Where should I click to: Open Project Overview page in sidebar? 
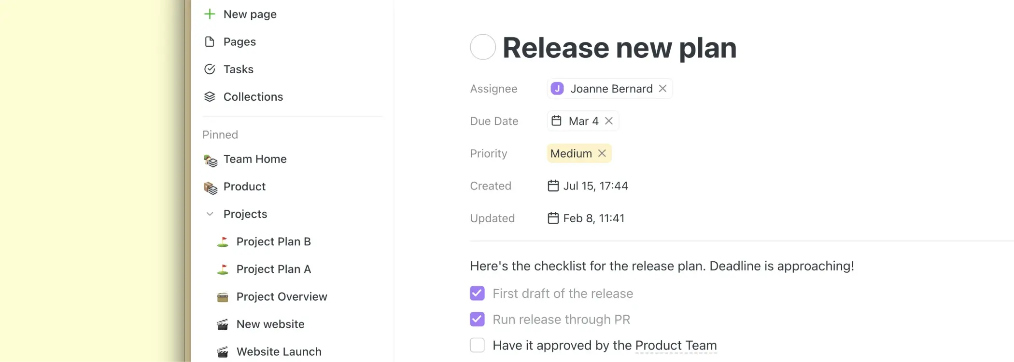[282, 297]
